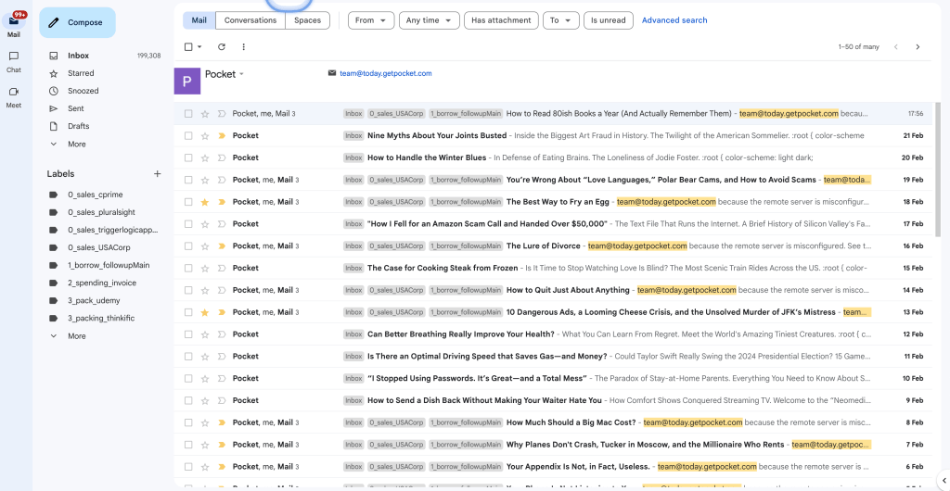The height and width of the screenshot is (491, 950).
Task: Click the 1_borrow_followupMain tag on Fry an Egg email
Action: 466,202
